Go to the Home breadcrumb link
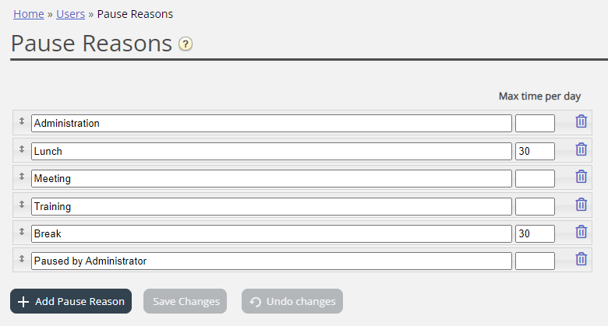 pos(28,14)
